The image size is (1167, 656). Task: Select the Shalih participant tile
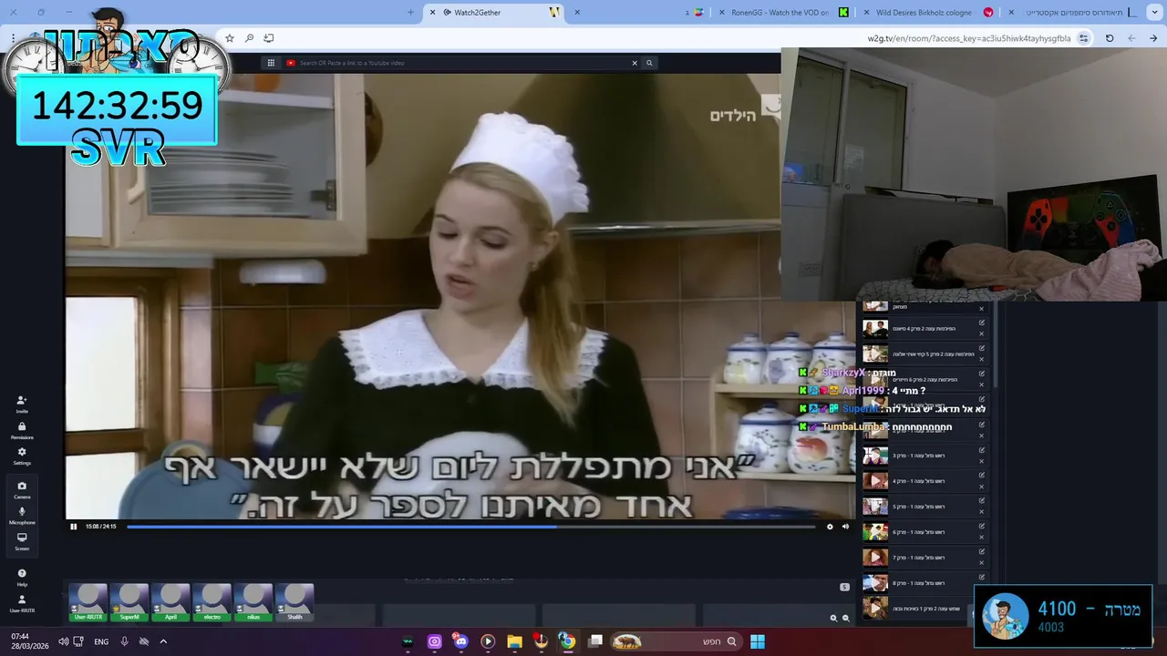pyautogui.click(x=294, y=602)
